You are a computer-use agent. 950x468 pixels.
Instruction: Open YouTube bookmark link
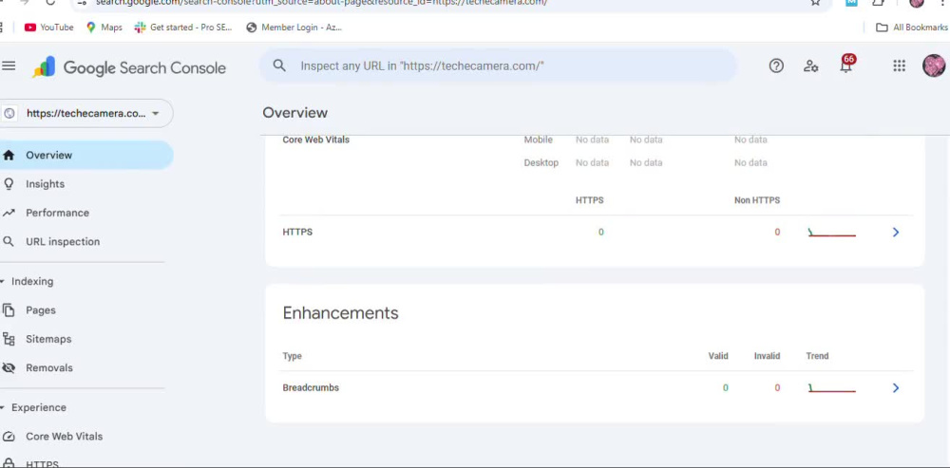[49, 28]
